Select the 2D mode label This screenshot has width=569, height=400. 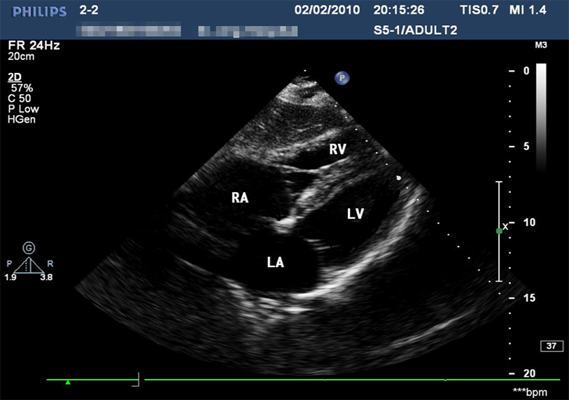click(x=14, y=77)
